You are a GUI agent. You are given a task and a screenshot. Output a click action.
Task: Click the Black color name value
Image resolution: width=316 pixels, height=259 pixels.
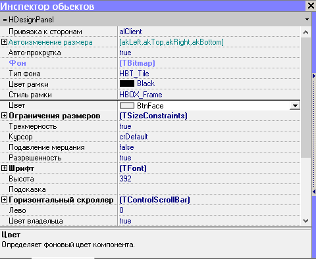pos(145,83)
